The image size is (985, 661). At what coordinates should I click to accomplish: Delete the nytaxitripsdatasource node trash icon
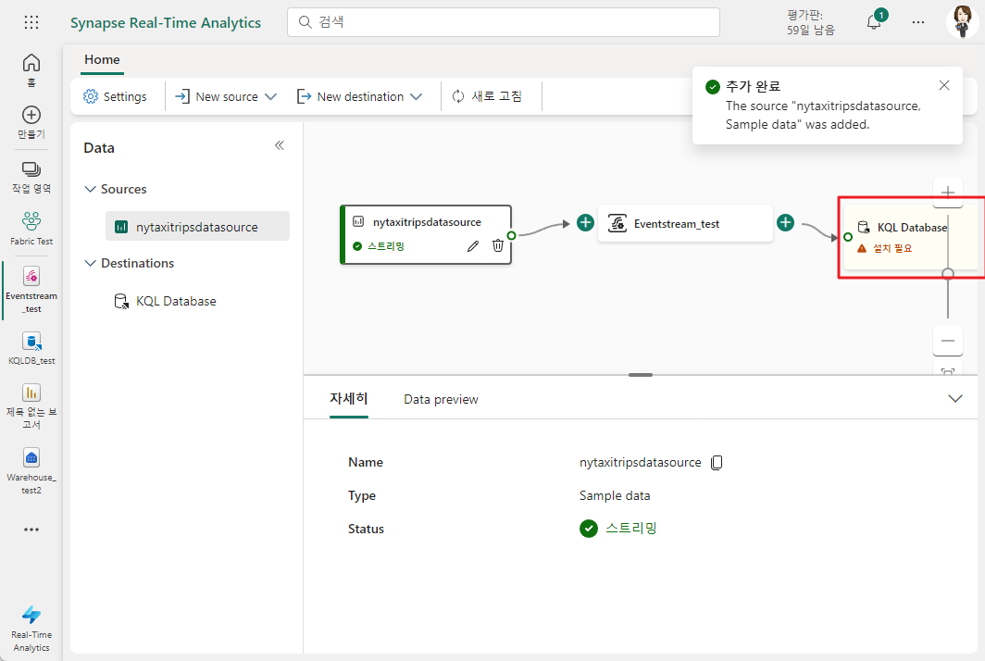497,245
